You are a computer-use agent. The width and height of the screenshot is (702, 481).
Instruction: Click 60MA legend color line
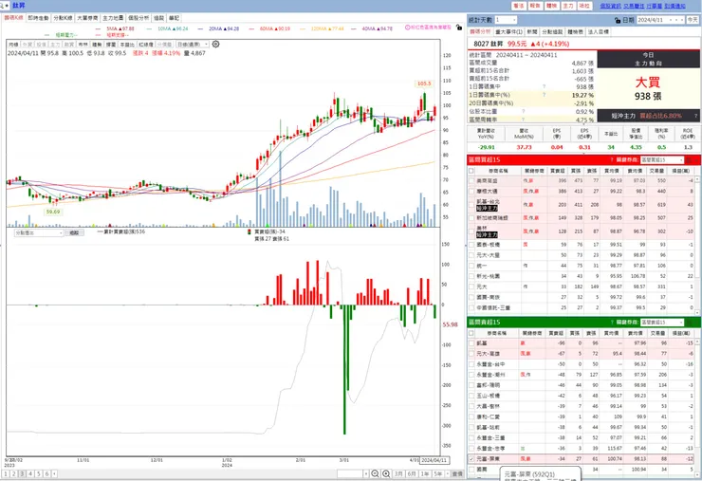[251, 28]
